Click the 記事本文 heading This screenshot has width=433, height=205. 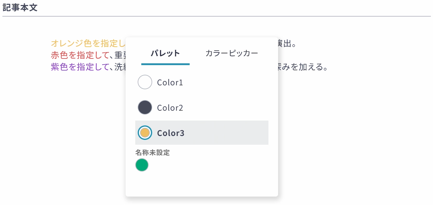20,8
